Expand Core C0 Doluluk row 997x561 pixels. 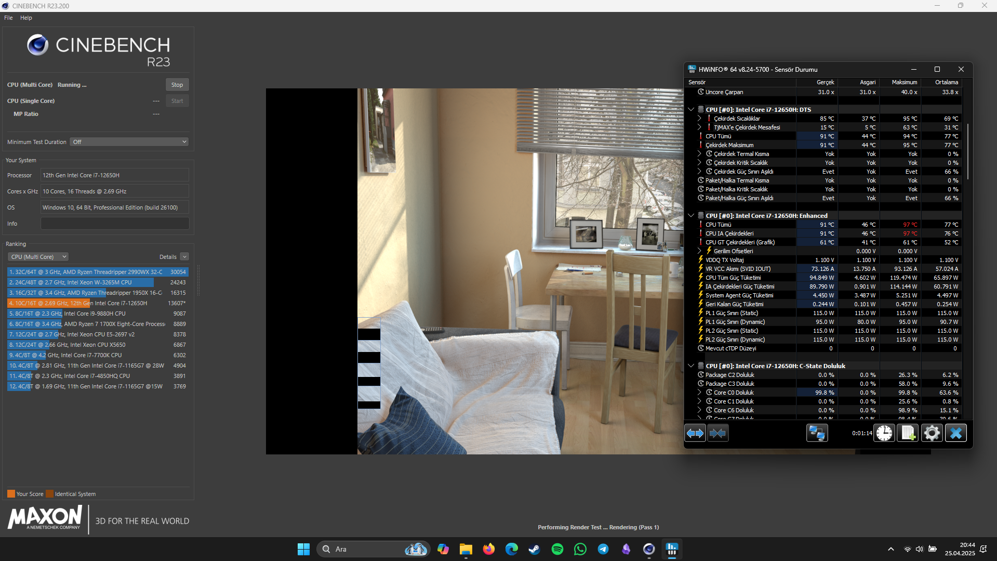[699, 393]
